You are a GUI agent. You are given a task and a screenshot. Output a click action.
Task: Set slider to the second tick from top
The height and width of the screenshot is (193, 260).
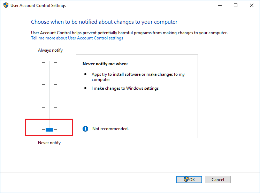(x=49, y=85)
